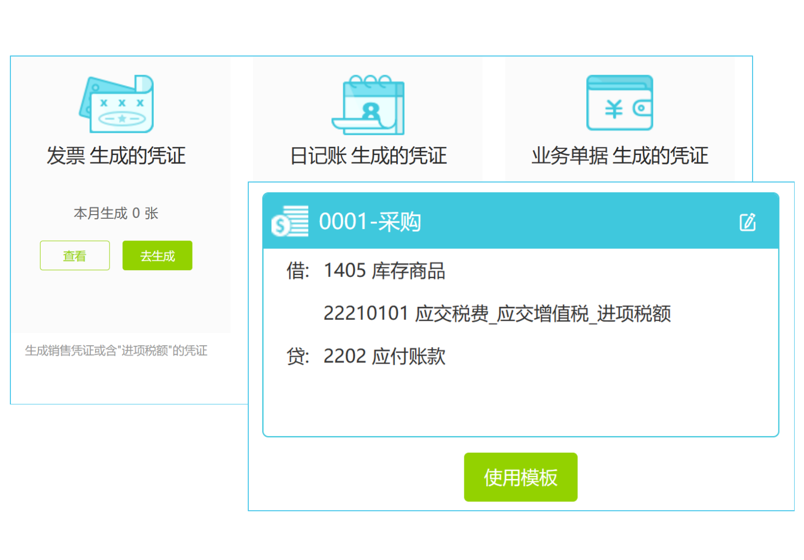Open the edit pencil icon on template 0001-采购
Screen dimensions: 804x560
(x=748, y=221)
